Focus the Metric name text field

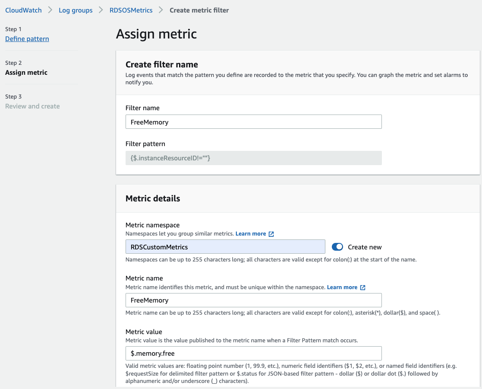tap(253, 300)
